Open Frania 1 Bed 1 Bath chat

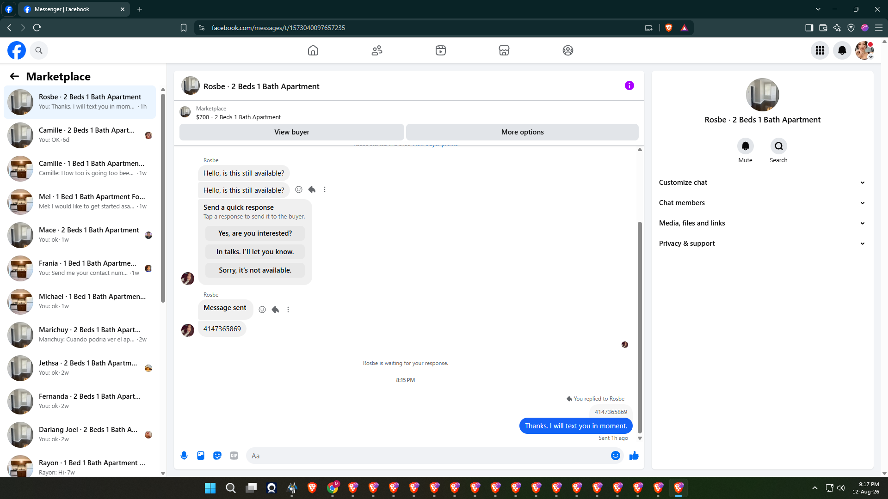[80, 268]
